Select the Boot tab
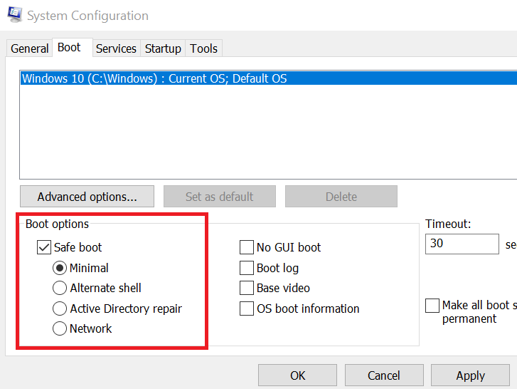Image resolution: width=517 pixels, height=389 pixels. 73,48
